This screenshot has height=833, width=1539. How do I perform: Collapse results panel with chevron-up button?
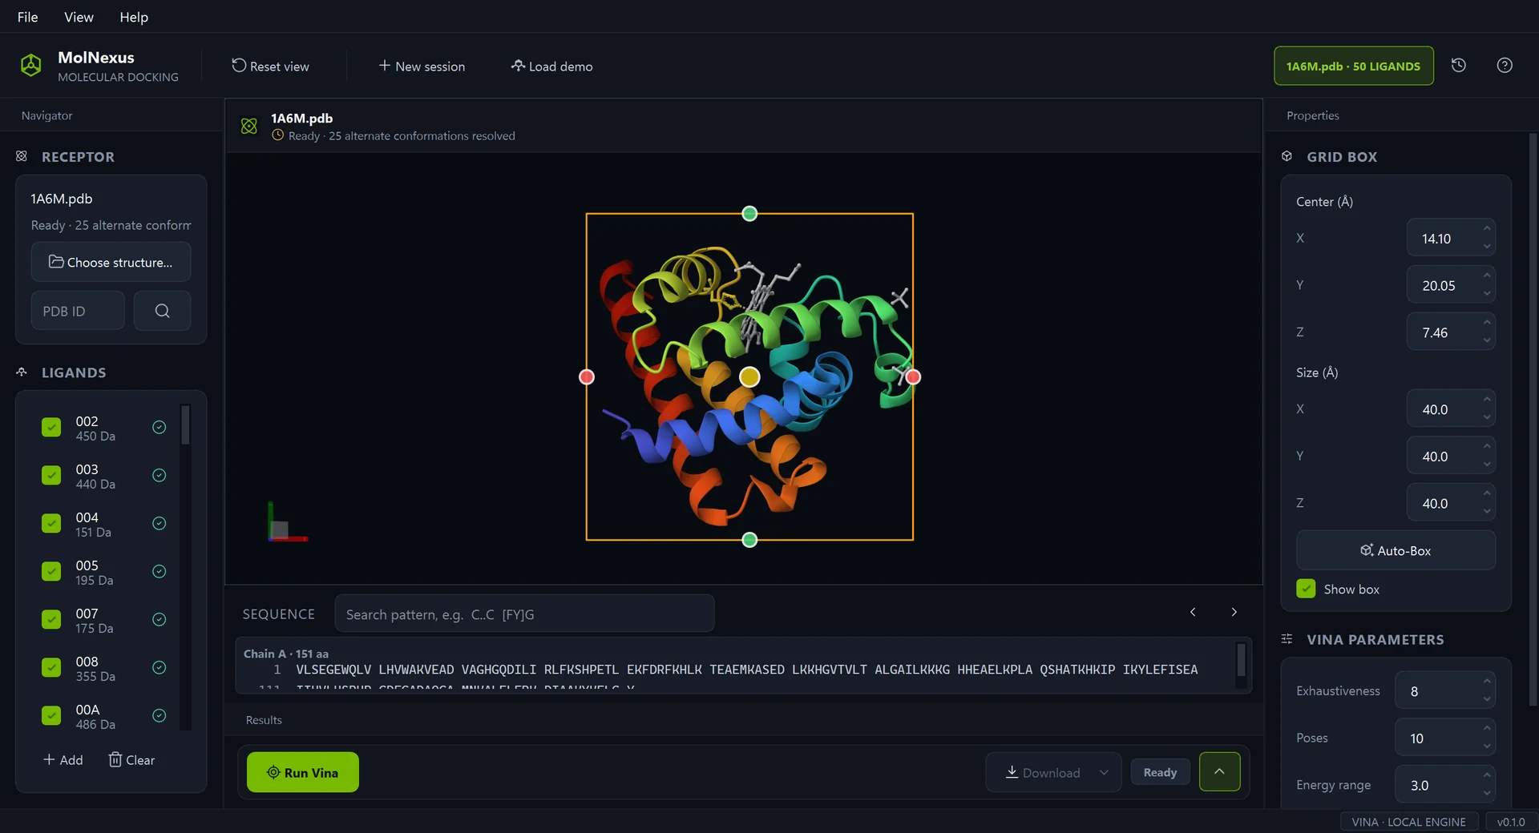tap(1219, 771)
